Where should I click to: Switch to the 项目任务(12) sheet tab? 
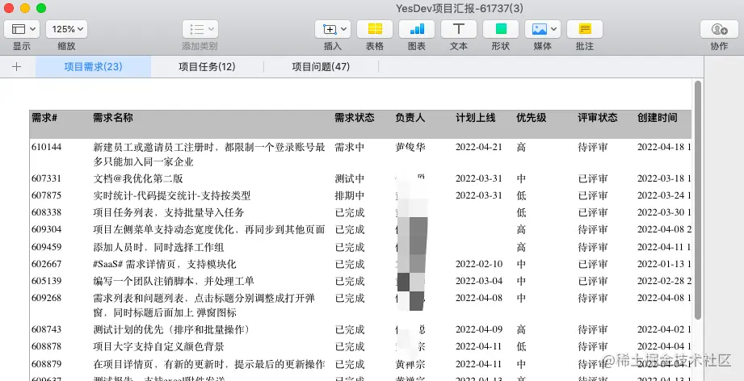click(207, 67)
